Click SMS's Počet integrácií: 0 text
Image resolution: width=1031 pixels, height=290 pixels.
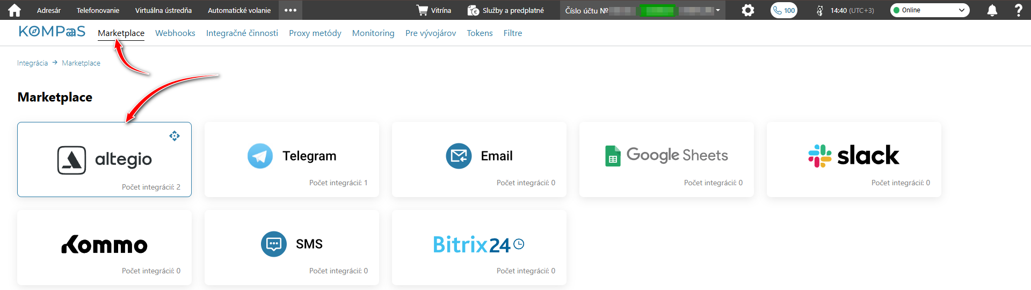[338, 271]
